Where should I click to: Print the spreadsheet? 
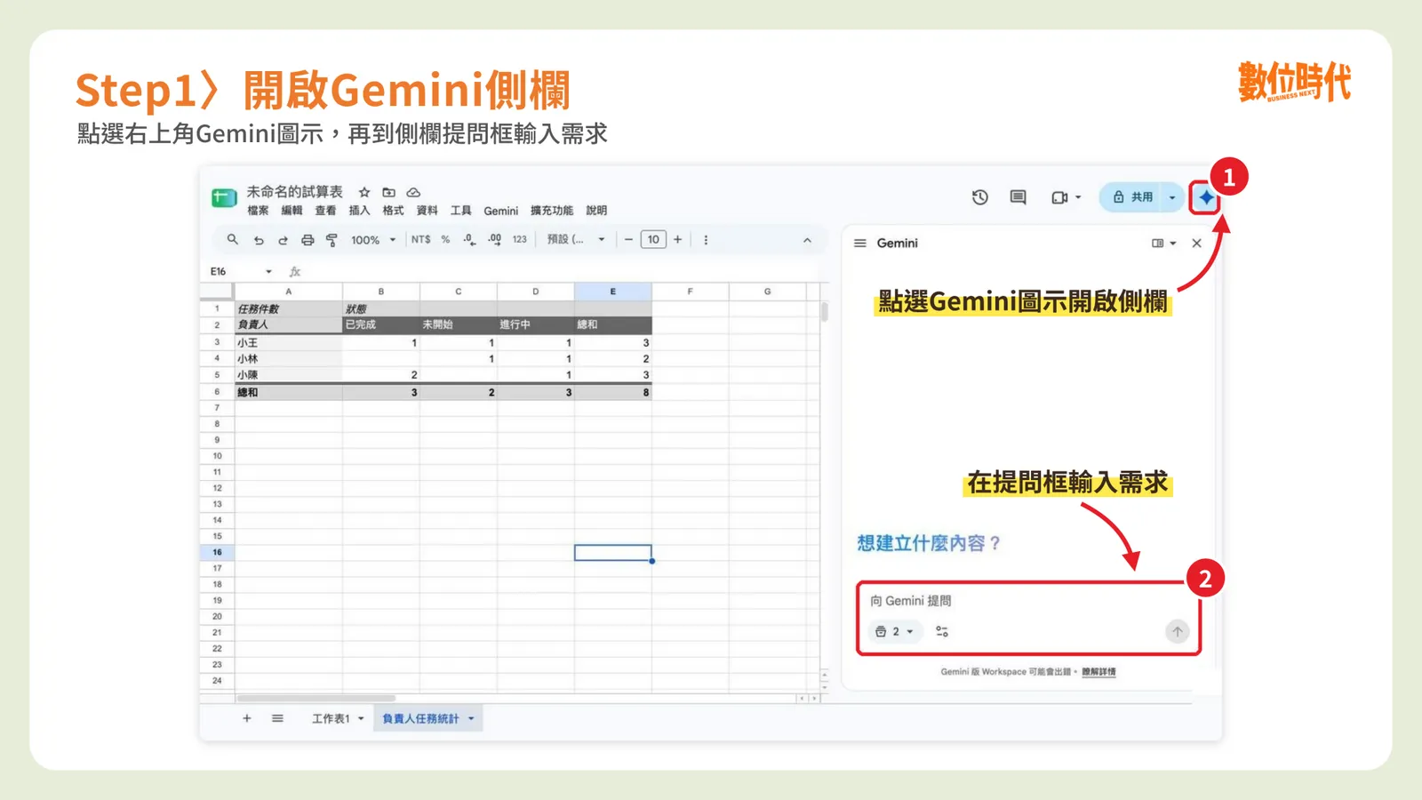pyautogui.click(x=308, y=240)
